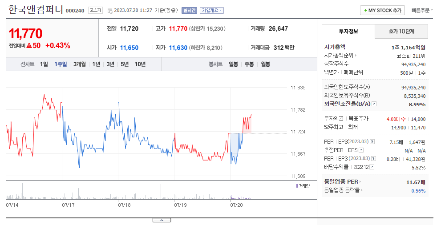Screen dimensions: 441x225
Task: Click the 11,724 price level on chart axis
Action: [298, 132]
